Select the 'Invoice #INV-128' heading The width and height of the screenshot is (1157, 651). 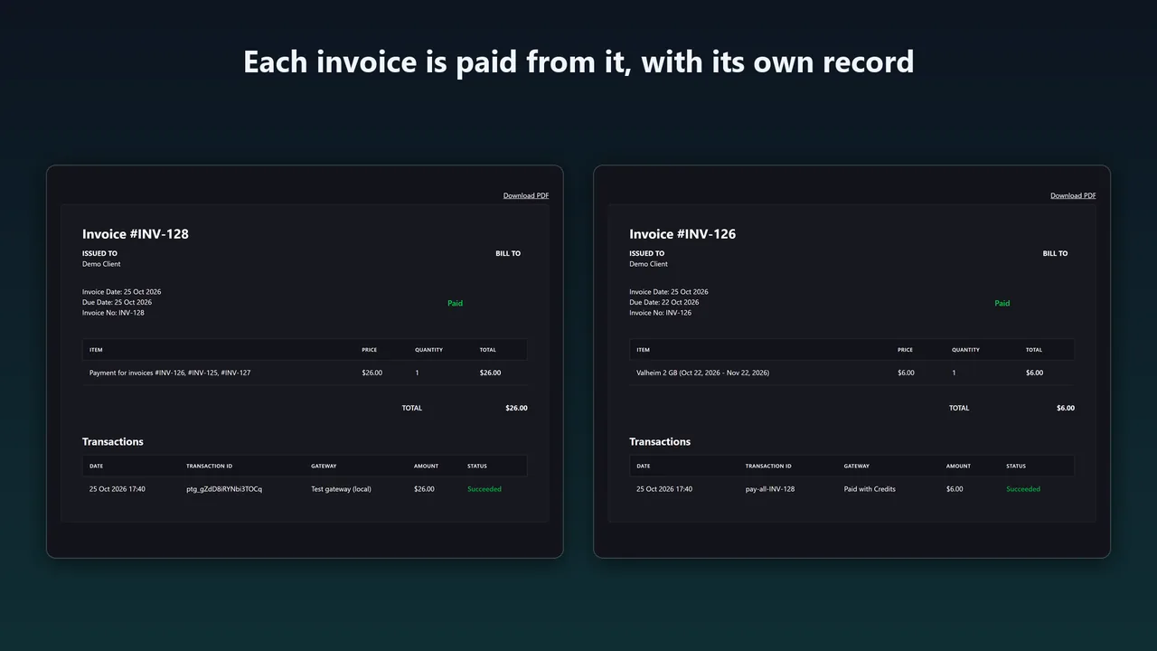pos(136,234)
